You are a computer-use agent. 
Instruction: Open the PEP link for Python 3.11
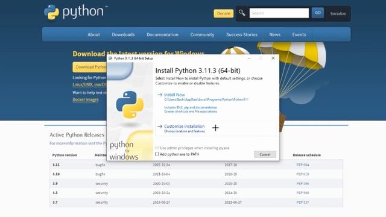click(303, 165)
